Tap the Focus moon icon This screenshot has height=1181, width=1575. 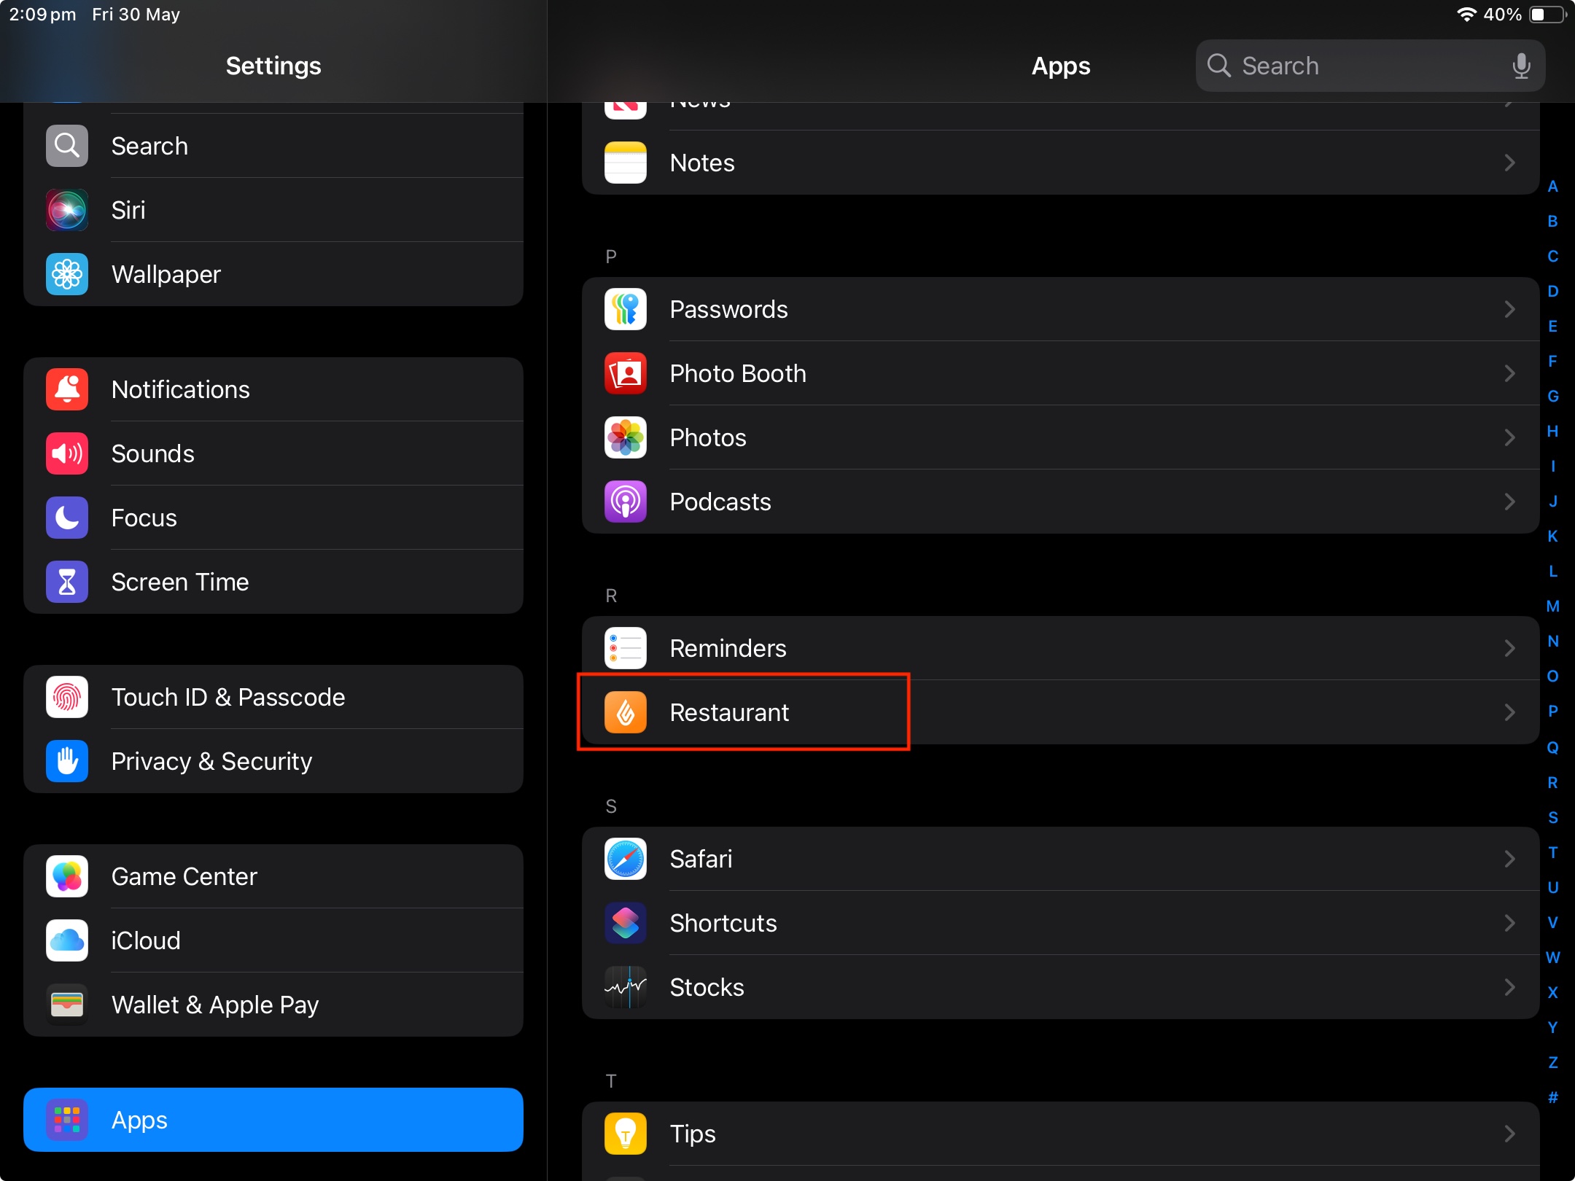67,518
